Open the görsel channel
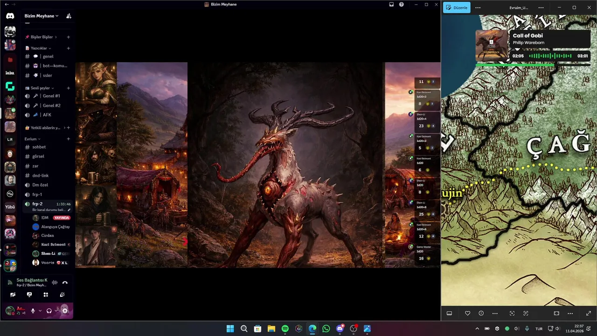Screen dimensions: 597x336 pos(48,156)
